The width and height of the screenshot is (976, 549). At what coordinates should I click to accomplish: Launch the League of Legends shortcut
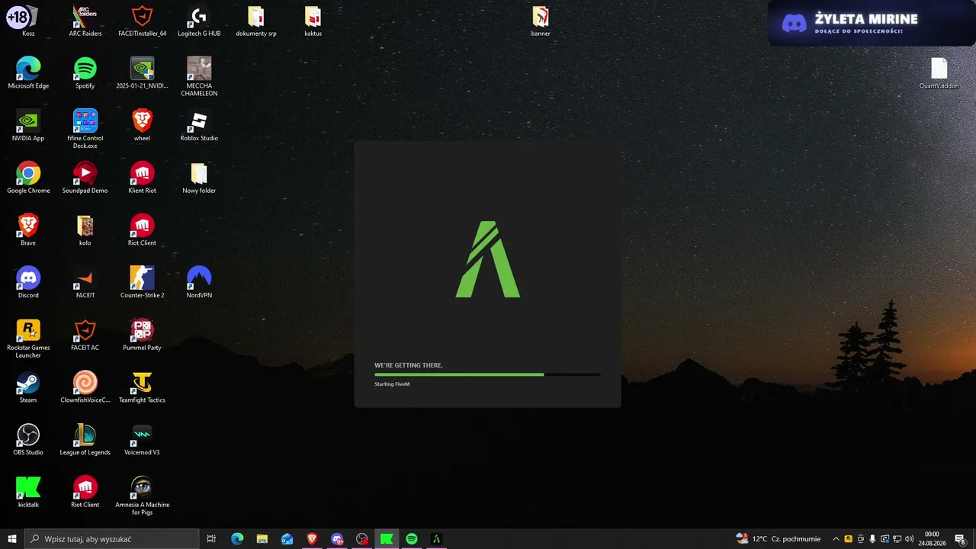click(85, 440)
